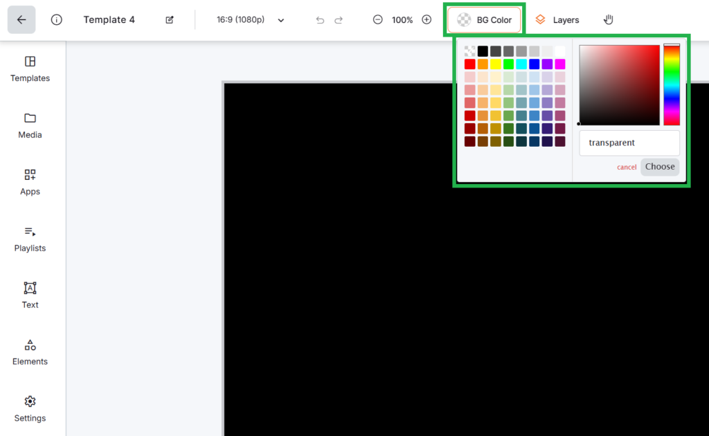709x436 pixels.
Task: Toggle the transparent checkerboard swatch
Action: coord(469,51)
